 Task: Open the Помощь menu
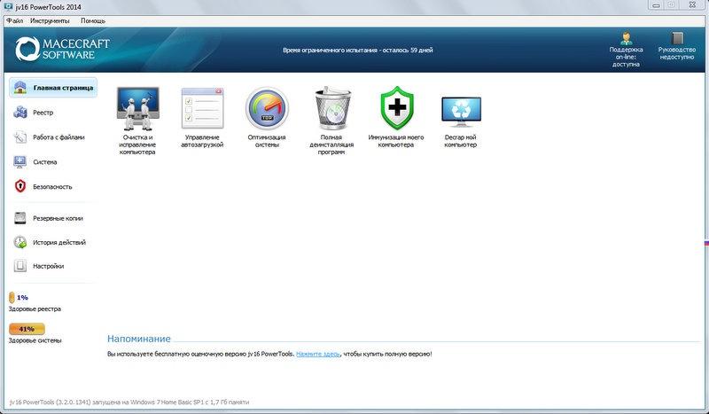click(x=93, y=20)
